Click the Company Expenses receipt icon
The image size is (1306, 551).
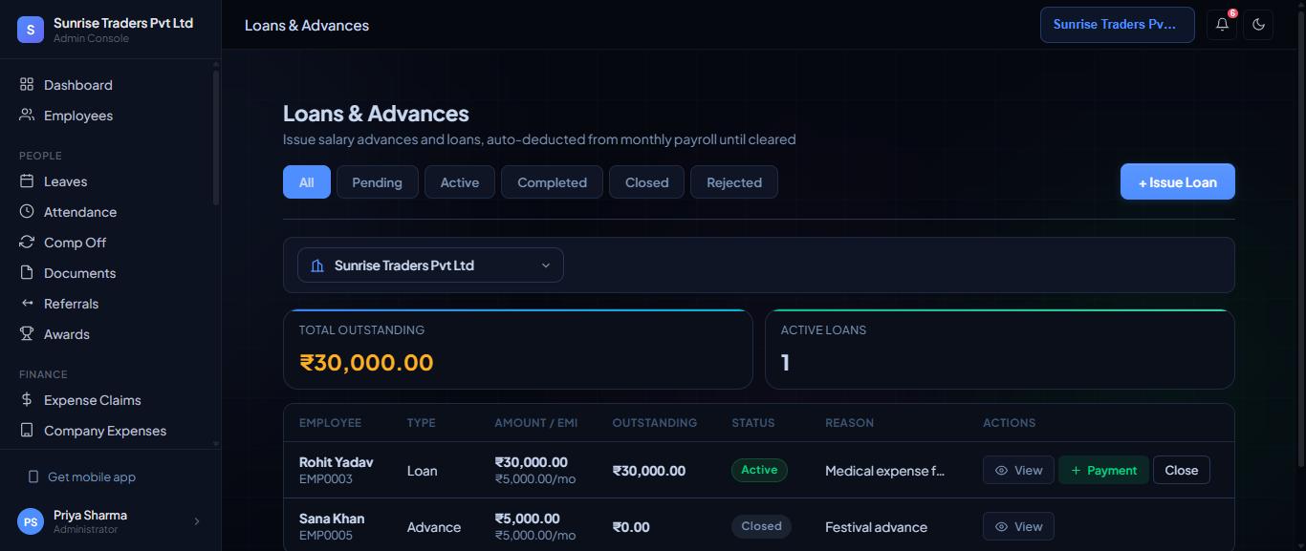click(x=27, y=431)
